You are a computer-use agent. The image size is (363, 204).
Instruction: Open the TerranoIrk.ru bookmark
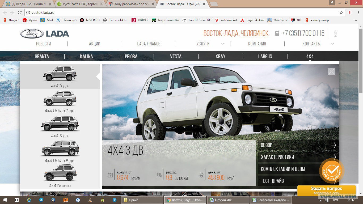coord(115,20)
